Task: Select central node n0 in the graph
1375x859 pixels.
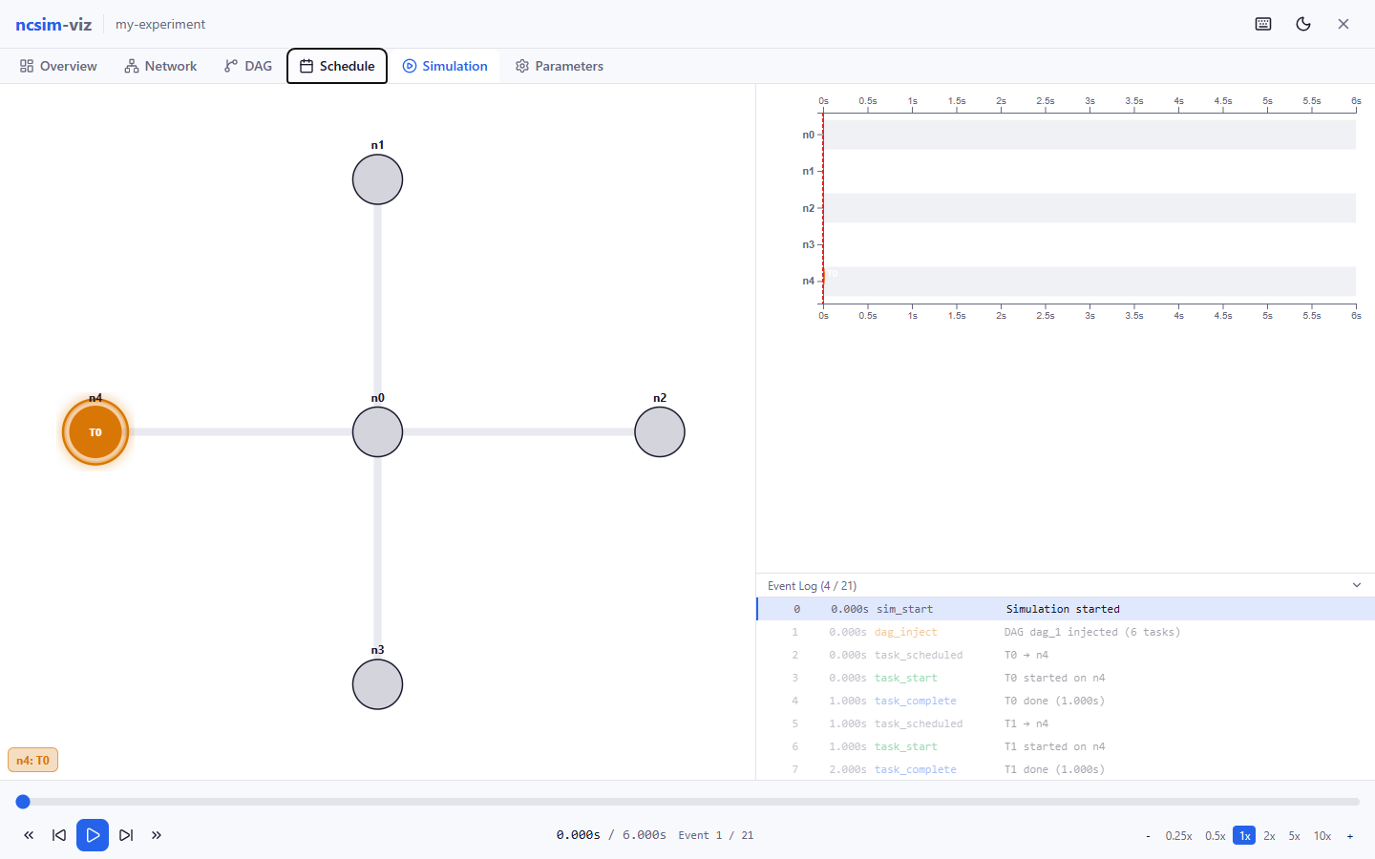Action: coord(377,432)
